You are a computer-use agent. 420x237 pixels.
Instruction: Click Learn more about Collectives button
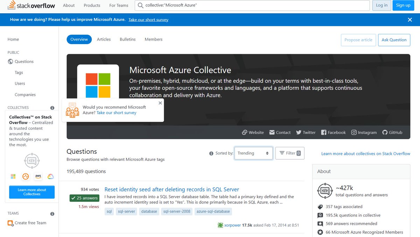click(x=32, y=192)
